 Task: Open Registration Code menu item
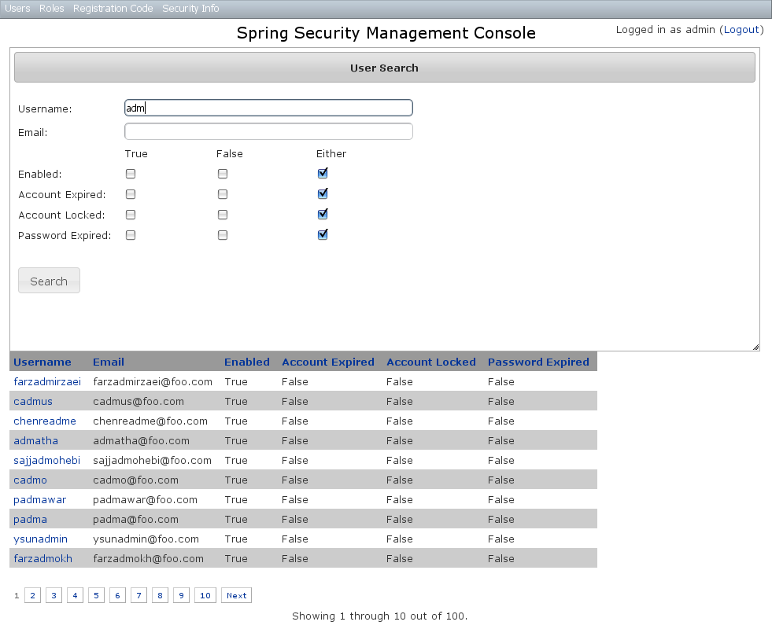(x=113, y=9)
